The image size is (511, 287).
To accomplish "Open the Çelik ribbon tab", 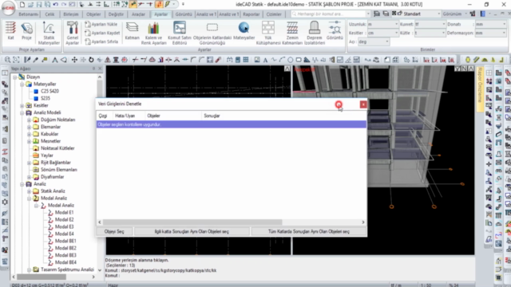I will point(50,14).
